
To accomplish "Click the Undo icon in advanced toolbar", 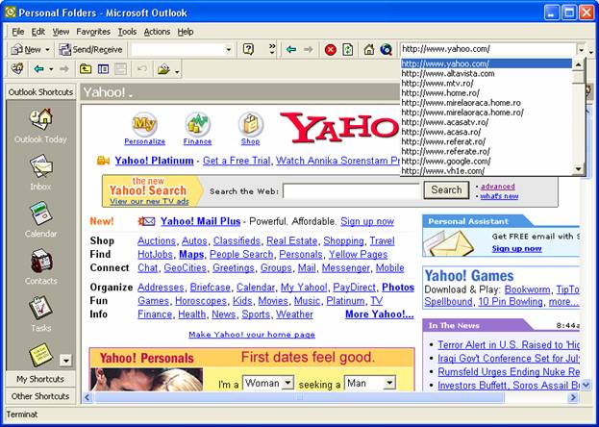I will point(142,69).
